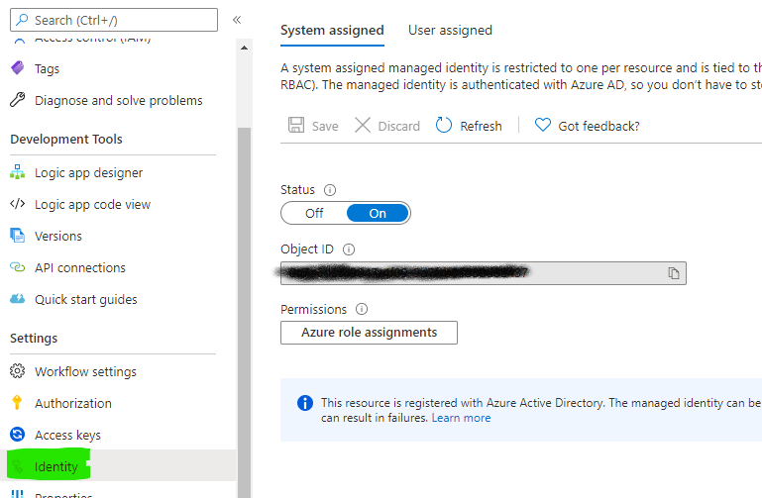Image resolution: width=762 pixels, height=498 pixels.
Task: Click the Refresh circular arrow icon
Action: (x=444, y=125)
